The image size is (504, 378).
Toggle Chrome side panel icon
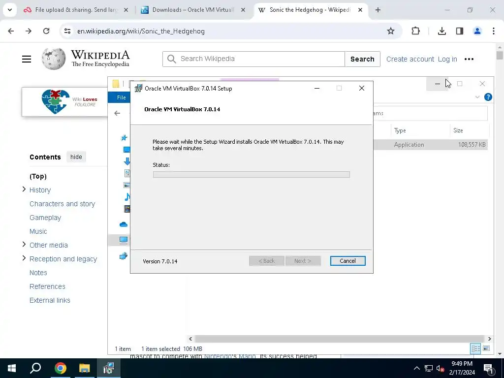[460, 31]
